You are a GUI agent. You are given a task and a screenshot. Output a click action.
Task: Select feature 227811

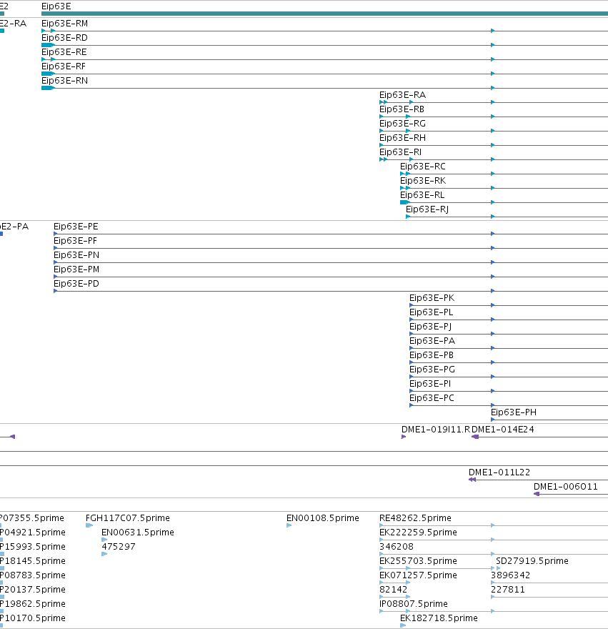coord(508,590)
